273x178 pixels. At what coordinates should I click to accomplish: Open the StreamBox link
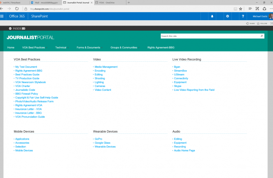click(180, 71)
